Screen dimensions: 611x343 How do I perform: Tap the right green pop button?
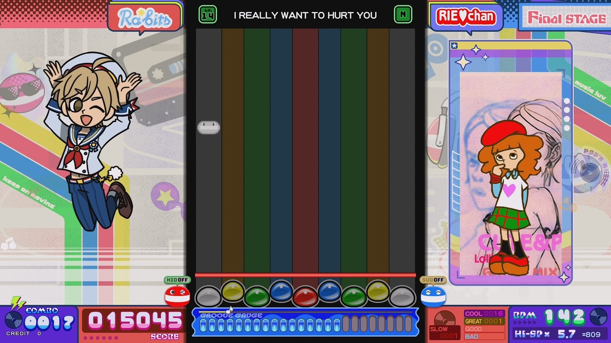click(354, 296)
